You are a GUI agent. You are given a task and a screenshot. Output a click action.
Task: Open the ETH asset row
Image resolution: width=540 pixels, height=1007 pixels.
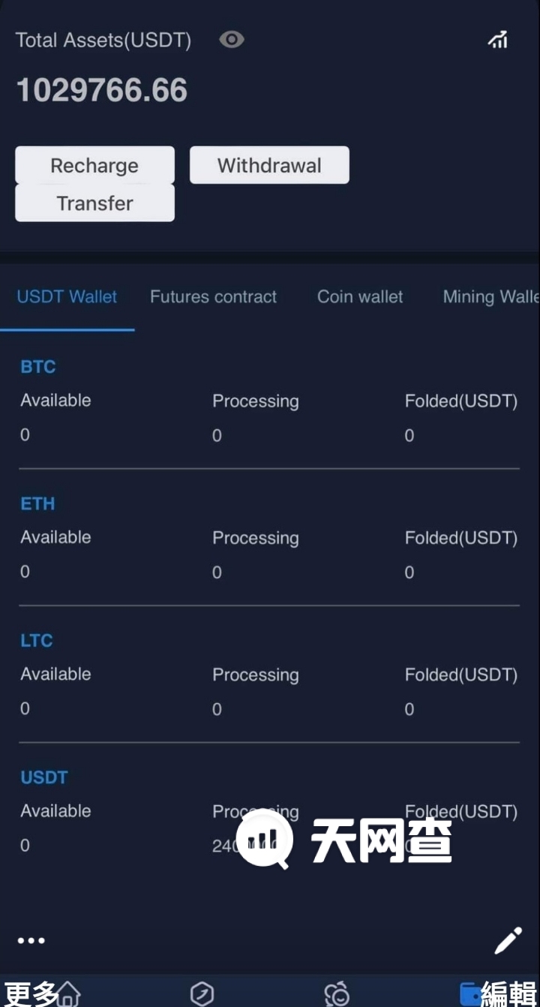pyautogui.click(x=37, y=503)
